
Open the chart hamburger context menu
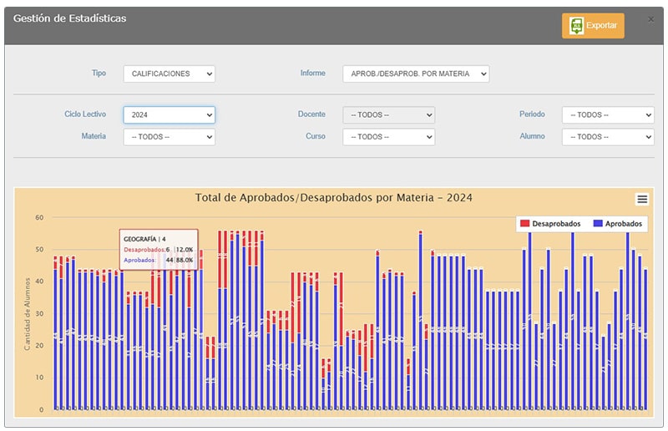coord(642,199)
